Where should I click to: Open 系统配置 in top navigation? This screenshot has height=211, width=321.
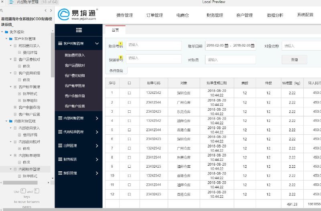click(x=305, y=15)
